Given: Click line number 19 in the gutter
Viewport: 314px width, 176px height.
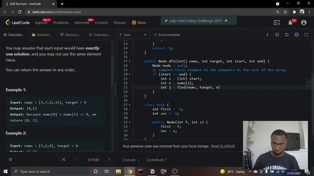Looking at the screenshot, I should click(126, 70).
